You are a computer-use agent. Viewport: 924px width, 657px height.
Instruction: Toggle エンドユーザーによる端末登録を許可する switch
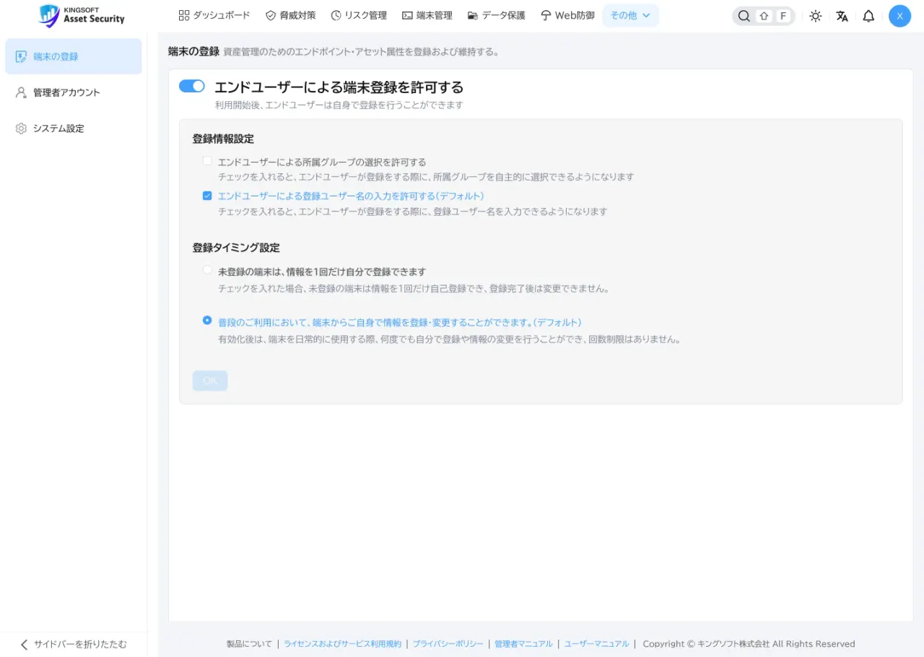pyautogui.click(x=192, y=87)
